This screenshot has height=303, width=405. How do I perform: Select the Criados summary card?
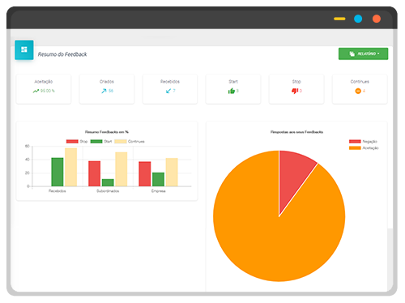[x=107, y=89]
